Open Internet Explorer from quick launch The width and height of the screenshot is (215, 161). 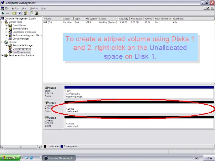(x=32, y=158)
